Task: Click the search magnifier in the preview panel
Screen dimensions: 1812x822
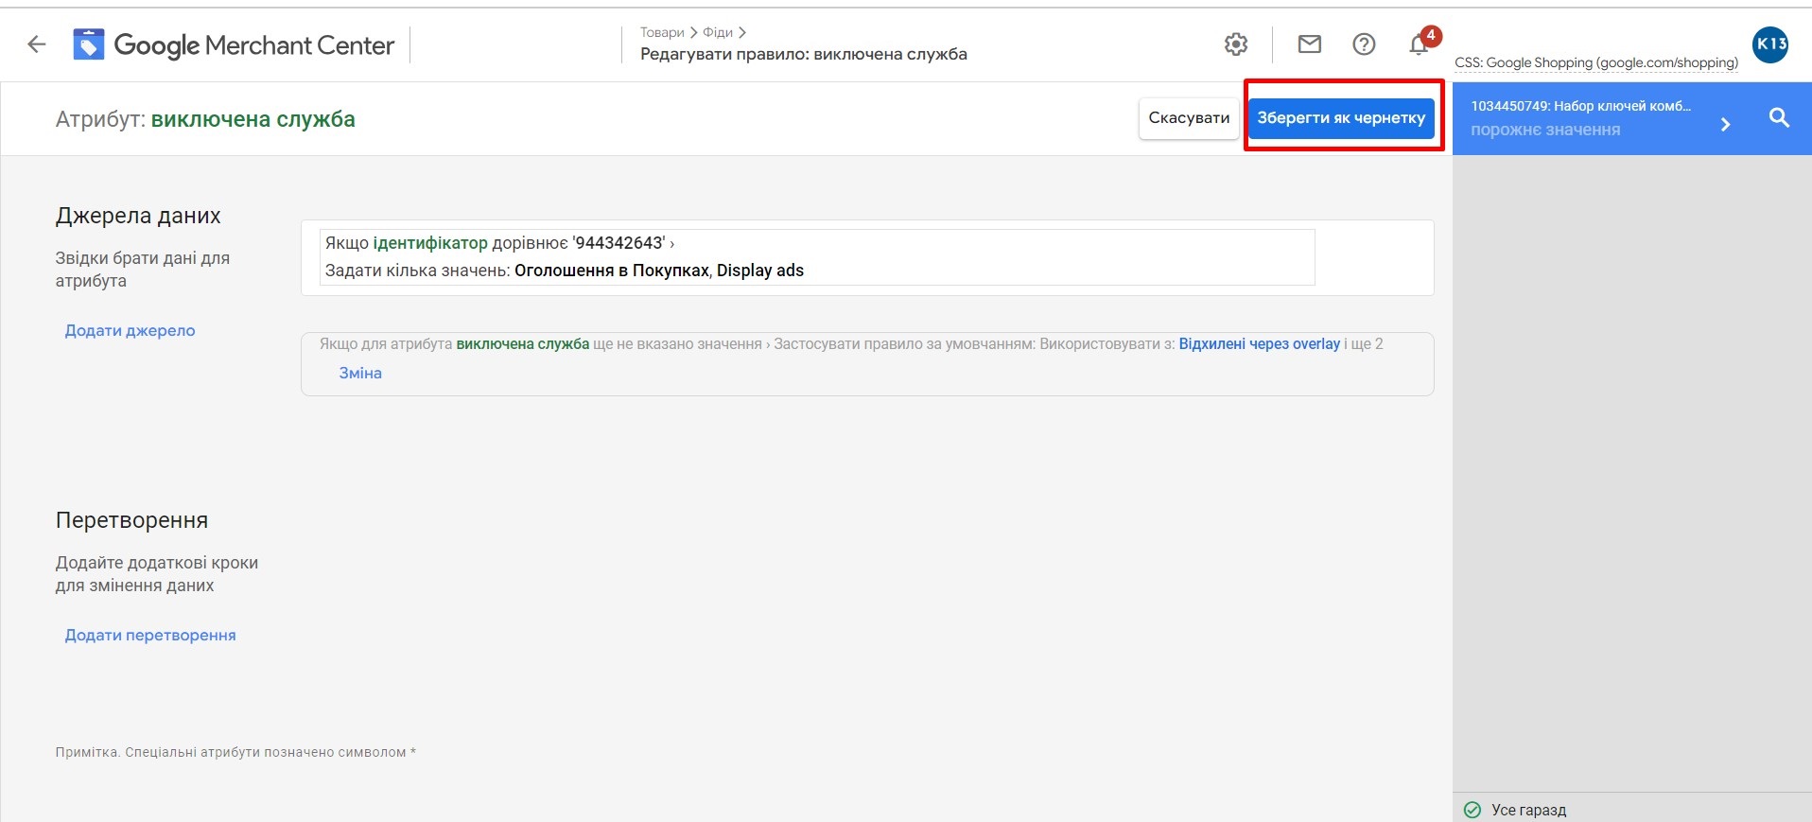Action: click(1779, 118)
